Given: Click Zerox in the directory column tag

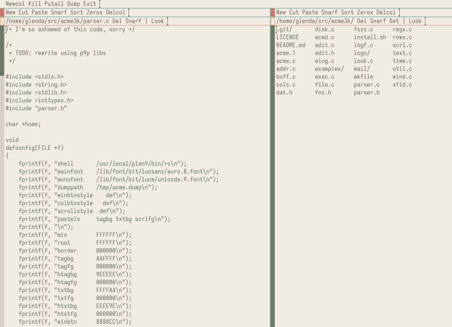Looking at the screenshot, I should click(x=365, y=13).
